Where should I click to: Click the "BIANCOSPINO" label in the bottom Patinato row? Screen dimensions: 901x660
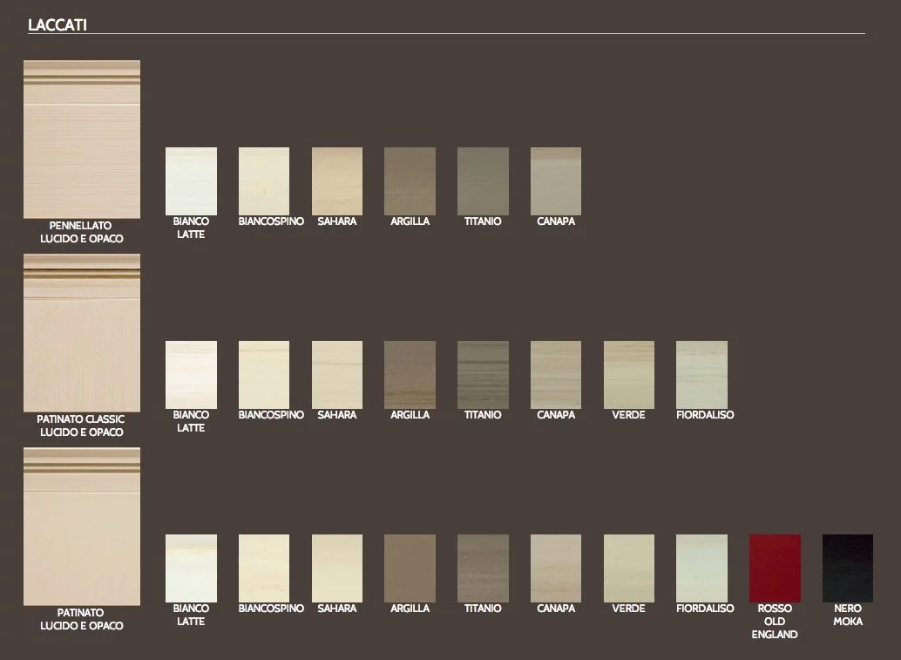pyautogui.click(x=271, y=609)
